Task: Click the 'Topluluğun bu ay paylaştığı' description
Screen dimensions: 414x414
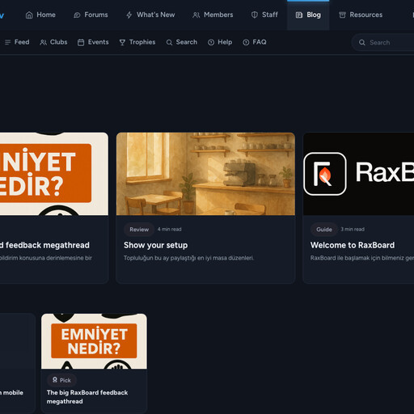Action: [188, 258]
